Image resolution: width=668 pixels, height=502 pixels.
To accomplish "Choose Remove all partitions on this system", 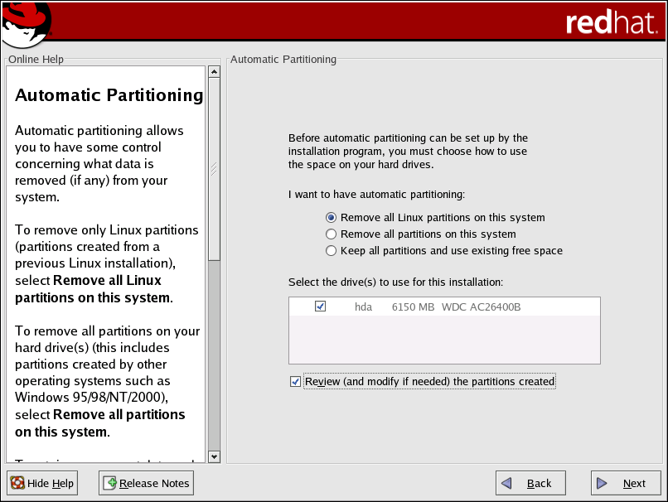I will pos(332,234).
